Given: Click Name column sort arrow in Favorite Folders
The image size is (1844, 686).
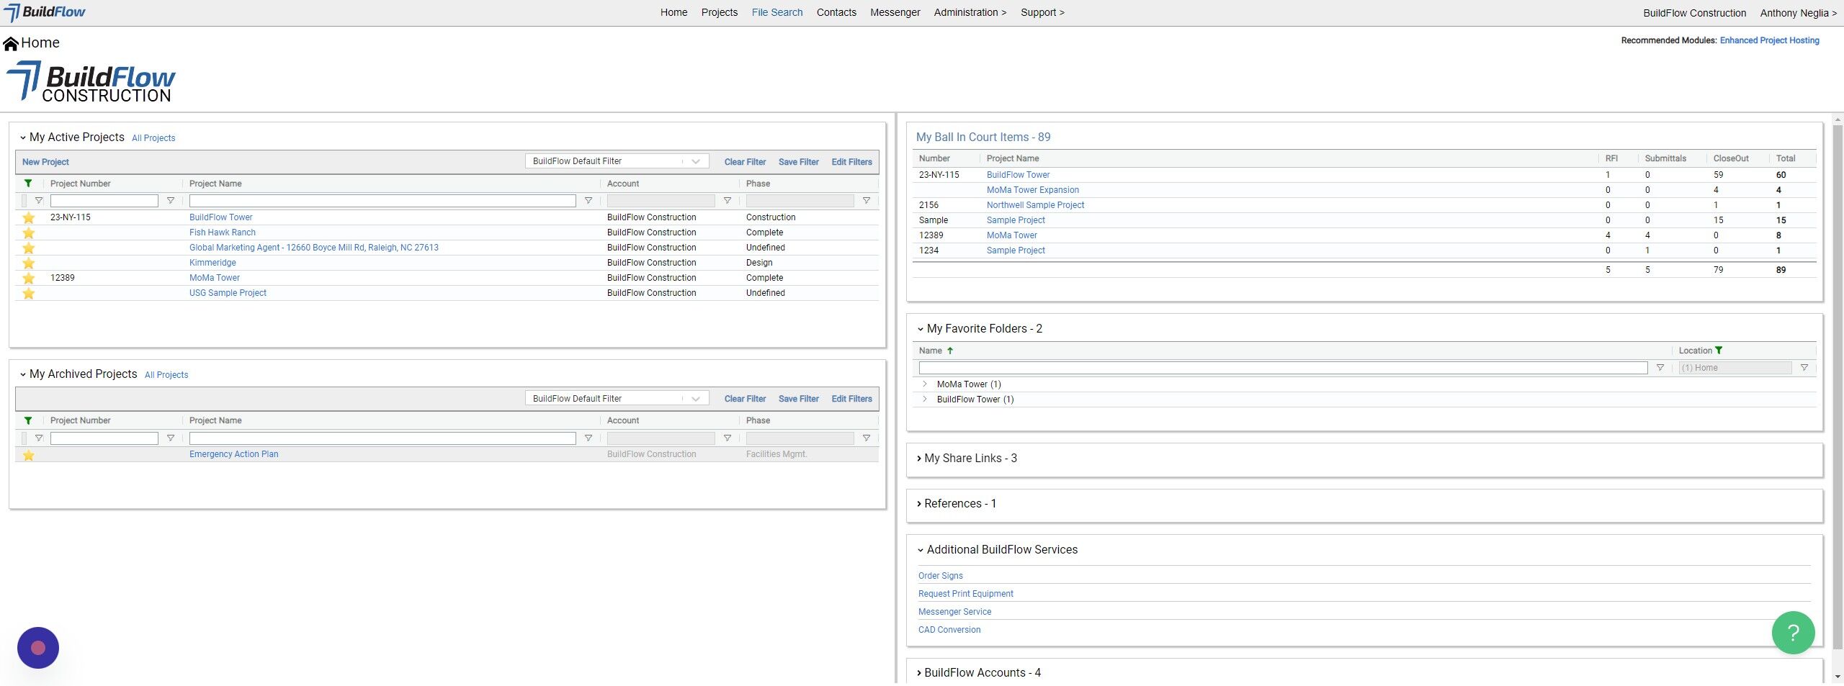Looking at the screenshot, I should click(950, 351).
